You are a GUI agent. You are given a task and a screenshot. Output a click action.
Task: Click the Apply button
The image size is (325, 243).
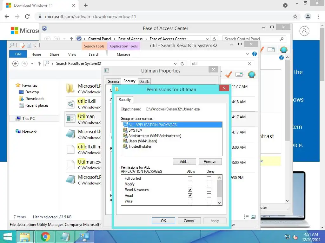(215, 221)
